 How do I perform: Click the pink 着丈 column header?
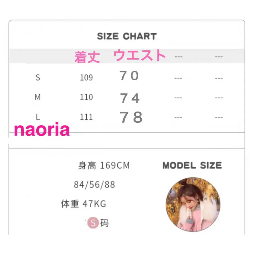pyautogui.click(x=87, y=57)
